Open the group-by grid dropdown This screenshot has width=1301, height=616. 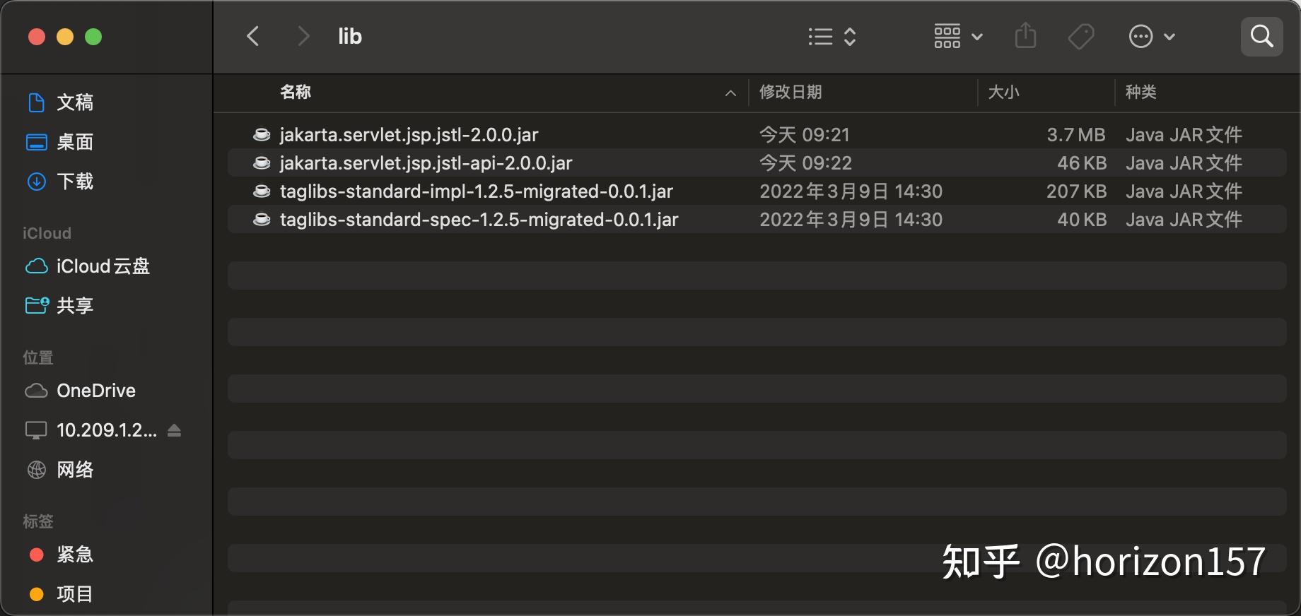[957, 37]
